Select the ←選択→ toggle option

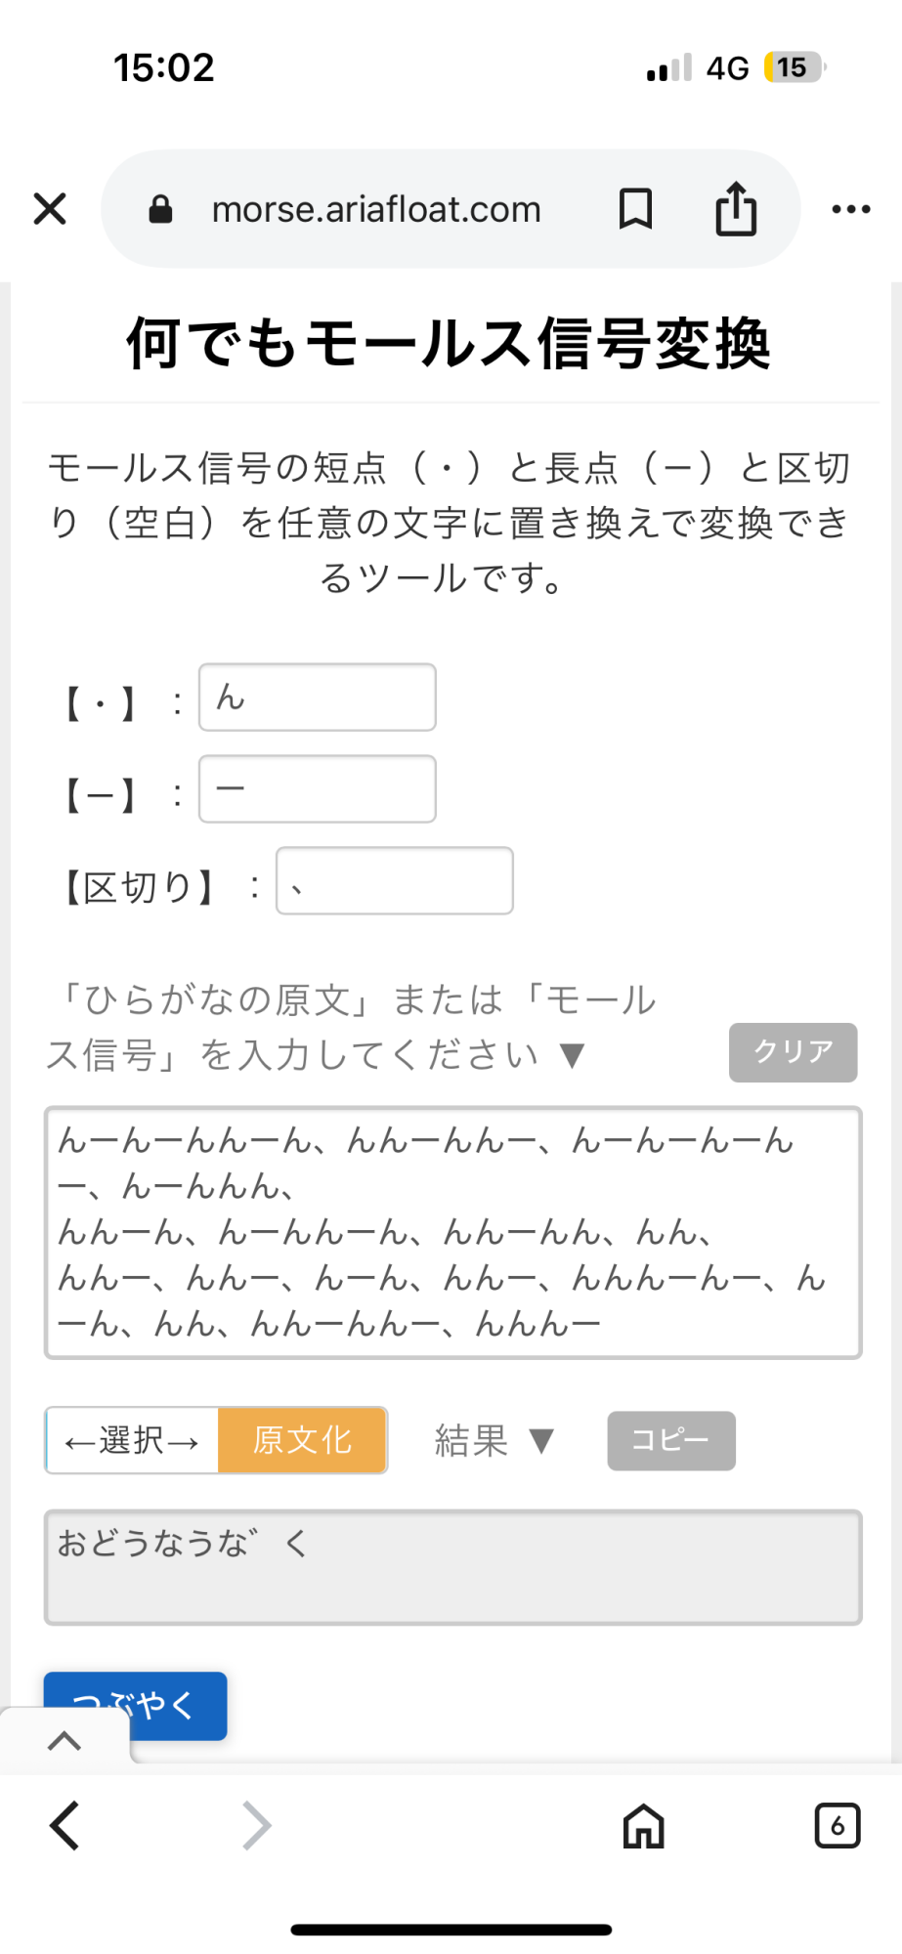tap(132, 1440)
